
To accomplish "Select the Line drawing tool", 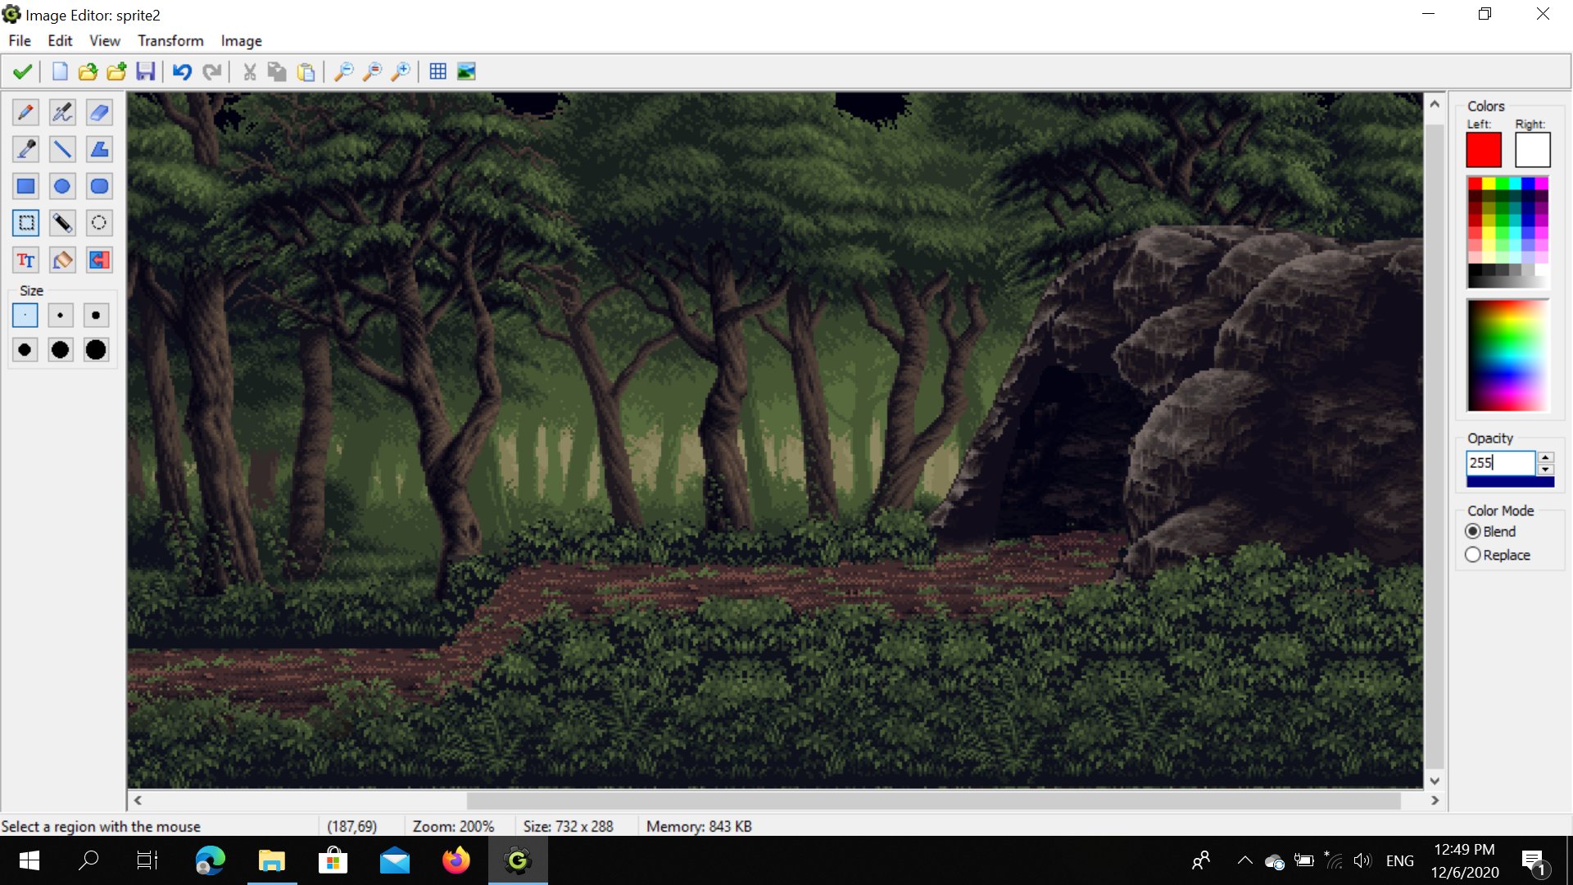I will pos(62,149).
